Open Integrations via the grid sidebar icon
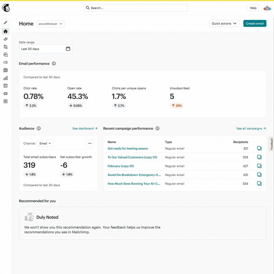Screen dimensions: 274x274 [x=5, y=101]
